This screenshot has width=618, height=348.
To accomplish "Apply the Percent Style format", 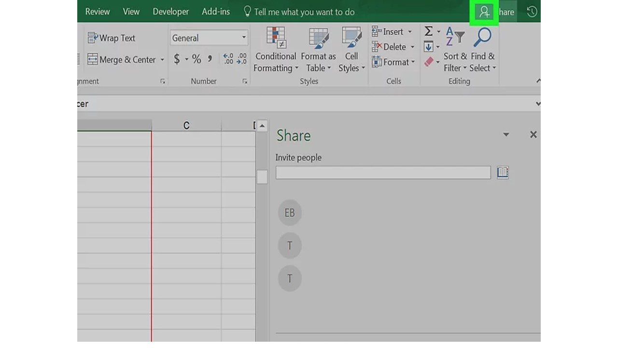I will pos(197,59).
